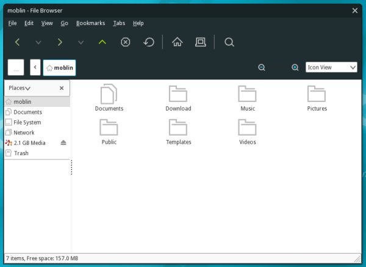366x267 pixels.
Task: Zoom out the icon view
Action: [262, 68]
